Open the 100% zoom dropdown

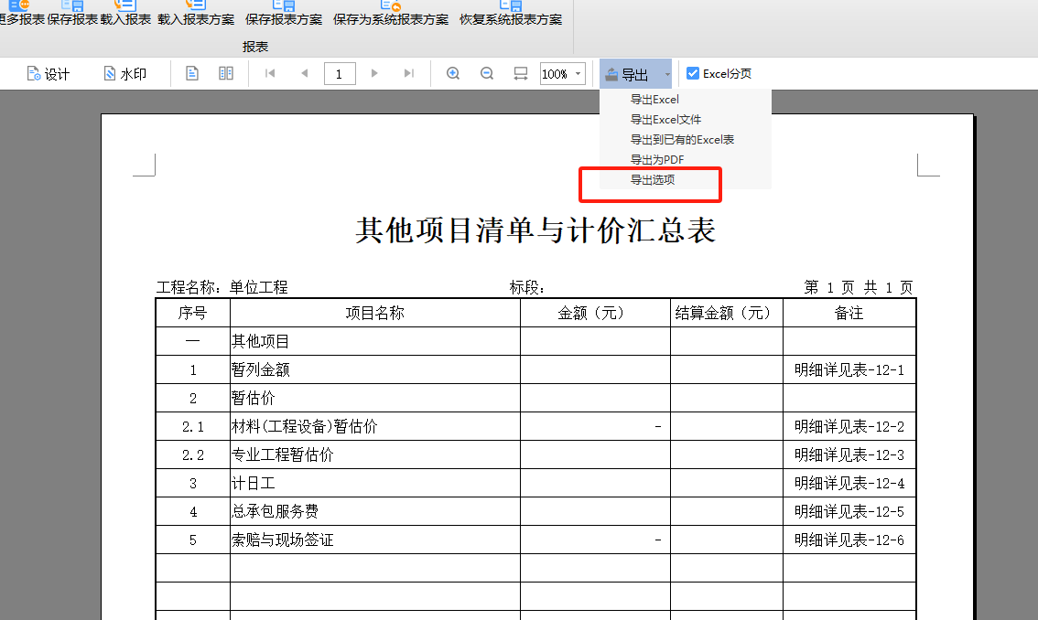578,73
